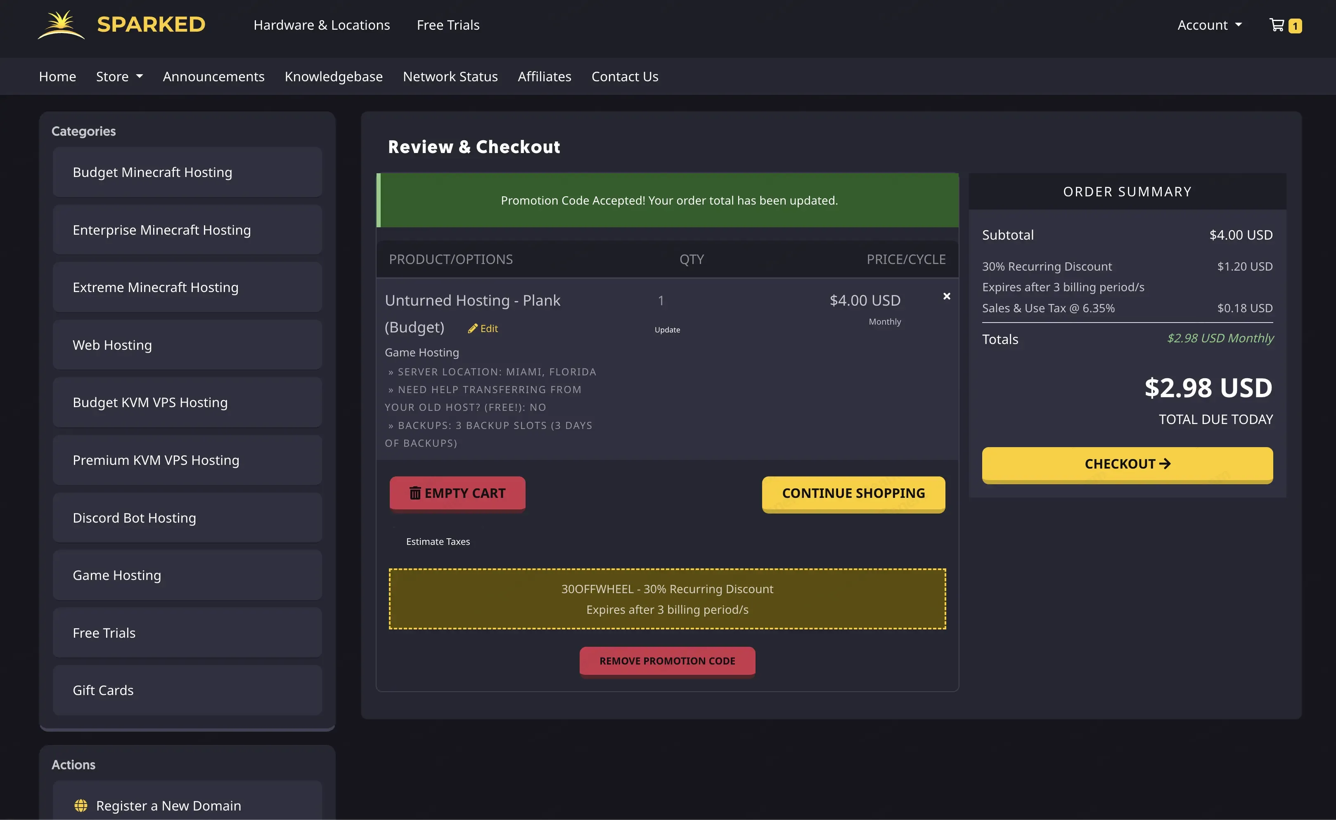Open the Web Hosting category

(x=187, y=345)
